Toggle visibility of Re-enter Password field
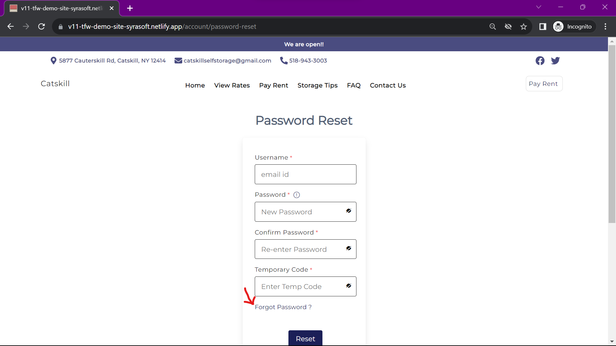Screen dimensions: 616x346 coord(349,248)
